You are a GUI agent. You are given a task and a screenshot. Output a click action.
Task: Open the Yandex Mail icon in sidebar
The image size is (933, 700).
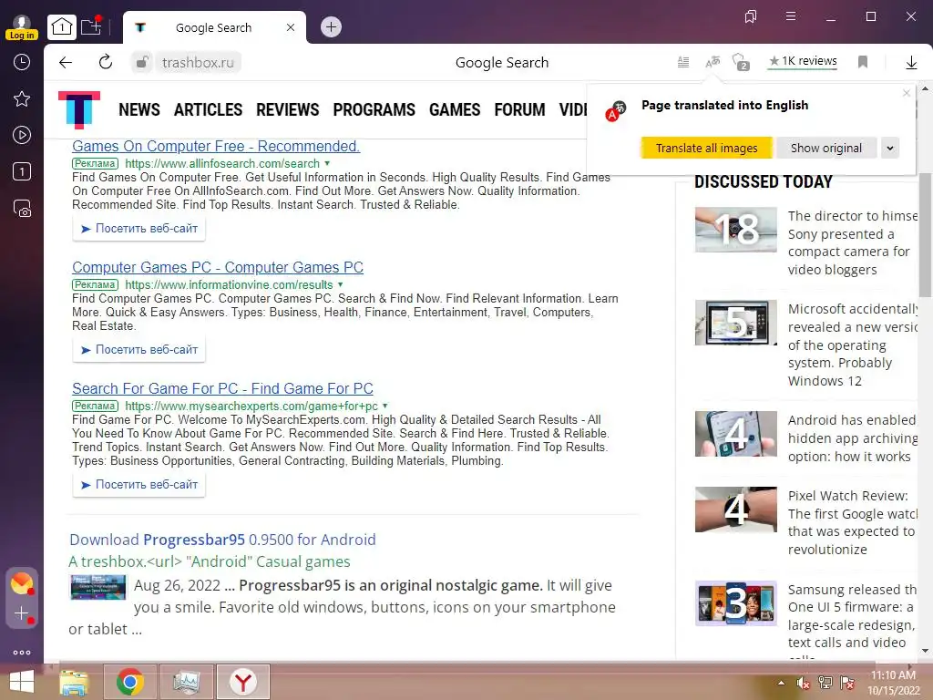(x=22, y=582)
